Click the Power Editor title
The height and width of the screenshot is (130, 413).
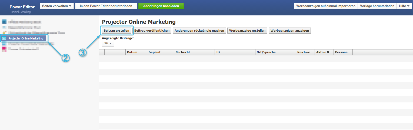tap(22, 7)
